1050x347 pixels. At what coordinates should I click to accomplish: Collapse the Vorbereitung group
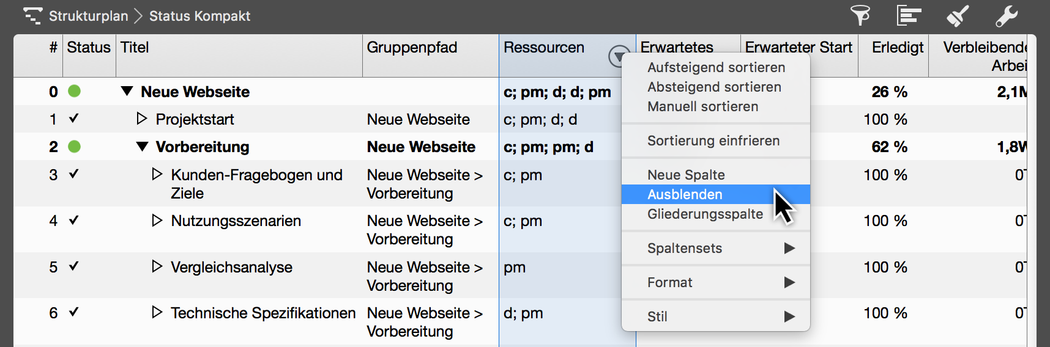(142, 147)
